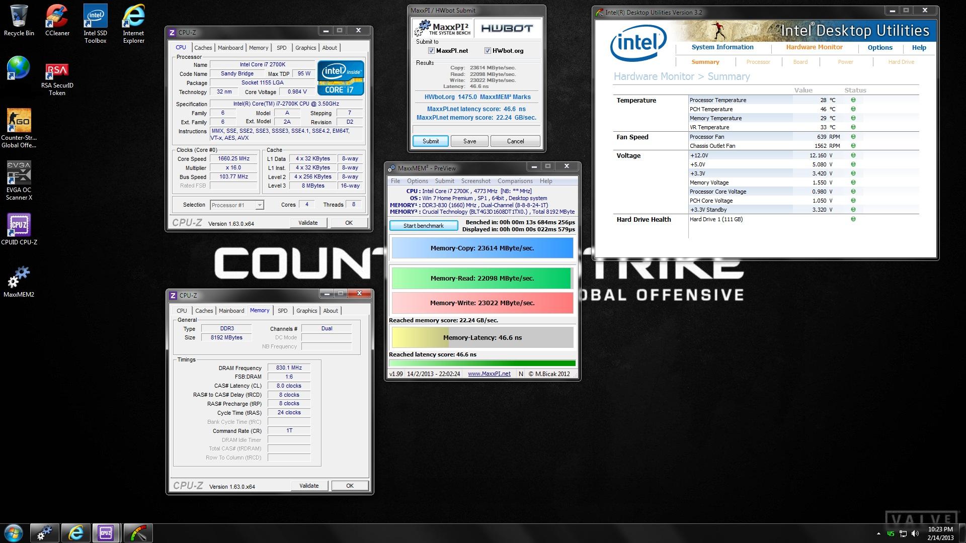
Task: Click the Windows Start button
Action: tap(14, 533)
